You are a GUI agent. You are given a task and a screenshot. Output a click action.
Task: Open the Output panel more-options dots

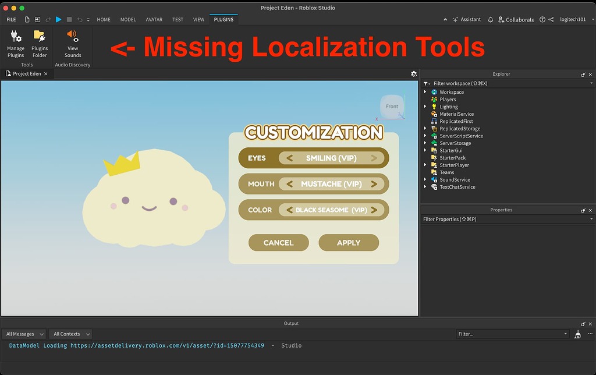click(590, 334)
